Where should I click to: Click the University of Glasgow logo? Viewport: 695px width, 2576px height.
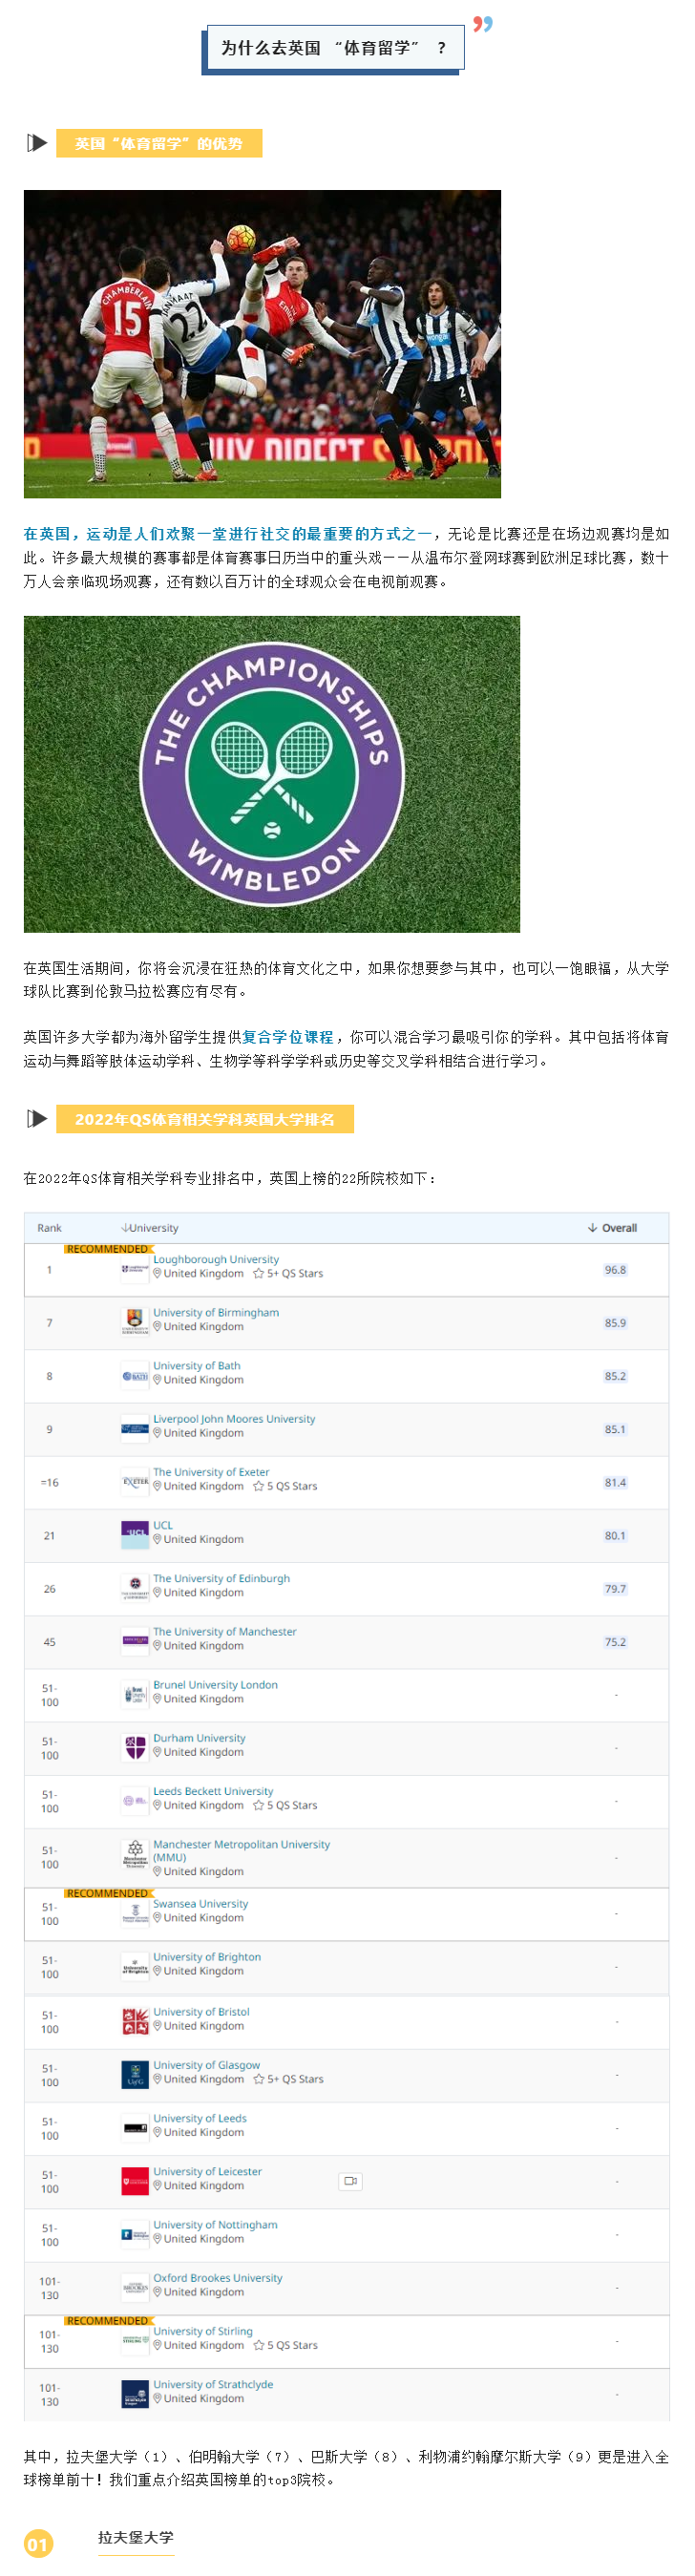(135, 2074)
